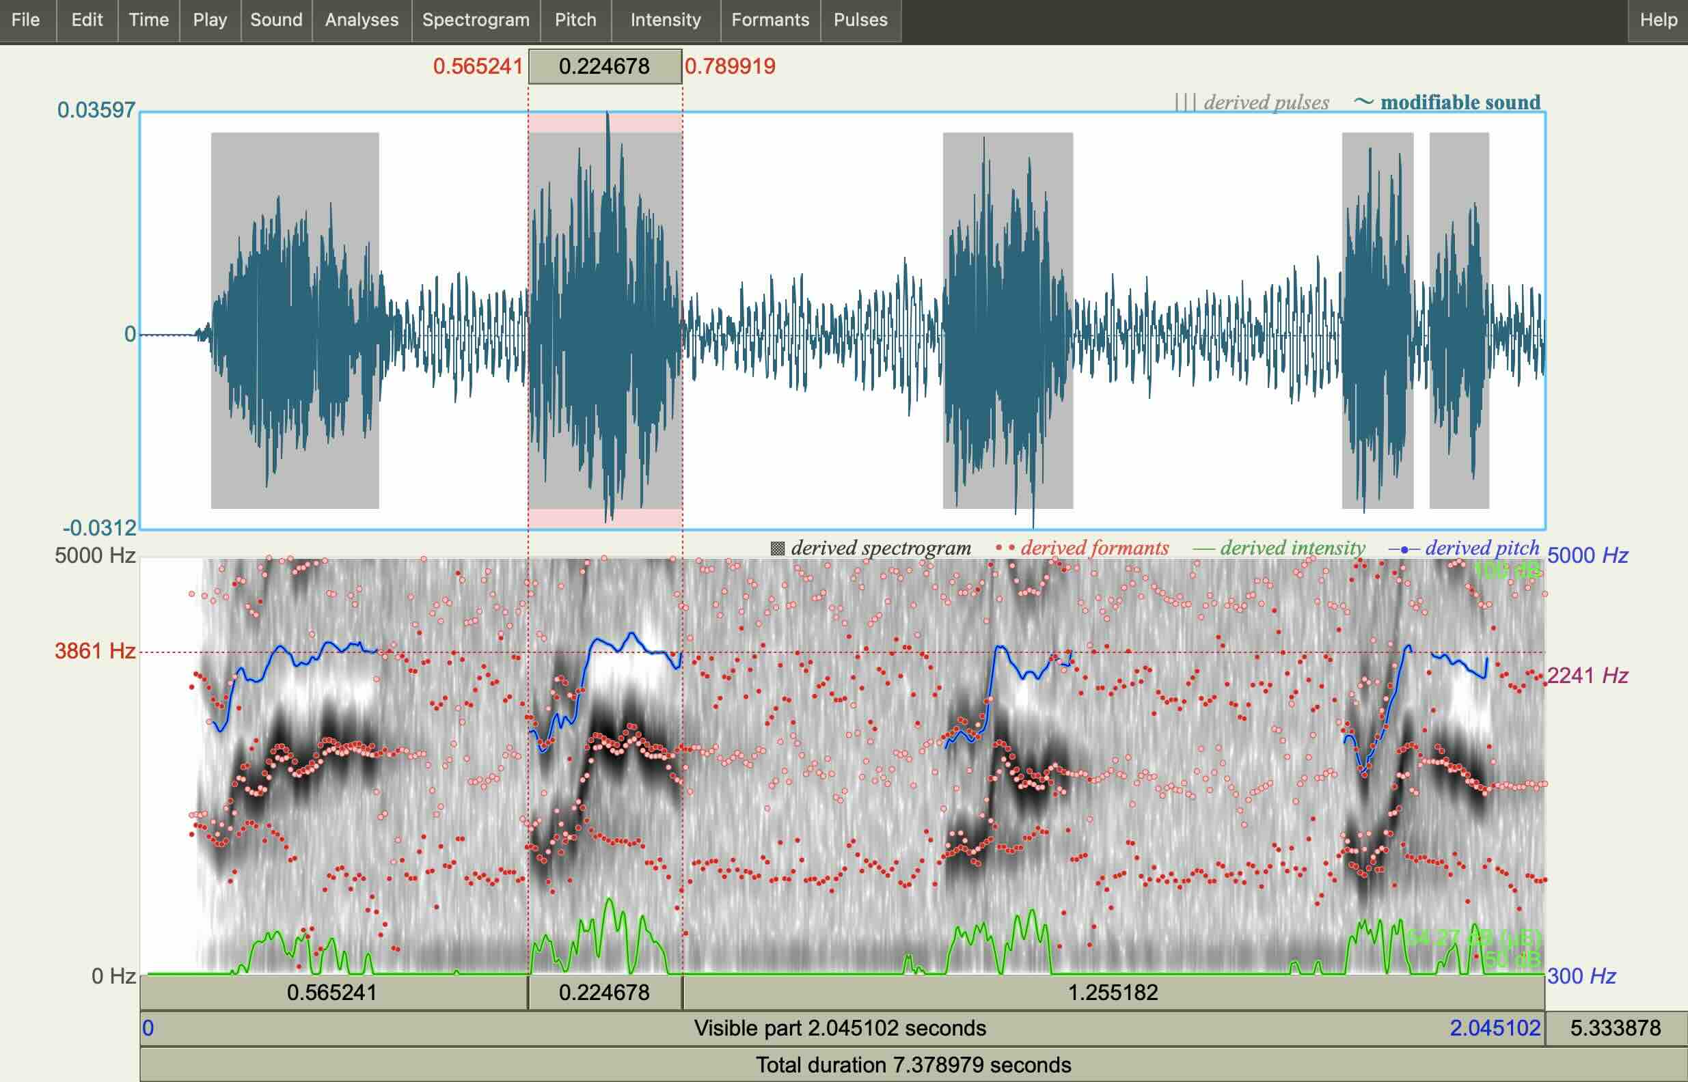Image resolution: width=1688 pixels, height=1082 pixels.
Task: Click the 5000 Hz pitch ceiling label on right
Action: click(x=1588, y=556)
